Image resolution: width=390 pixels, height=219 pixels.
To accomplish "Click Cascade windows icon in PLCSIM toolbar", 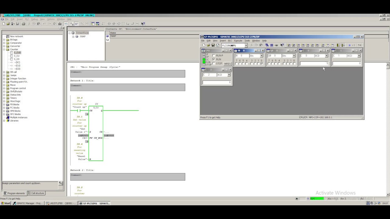I will pyautogui.click(x=267, y=45).
